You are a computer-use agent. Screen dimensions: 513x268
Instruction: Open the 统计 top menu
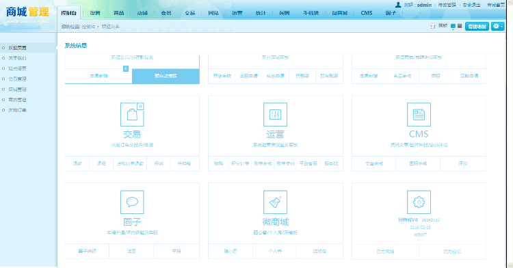point(261,13)
